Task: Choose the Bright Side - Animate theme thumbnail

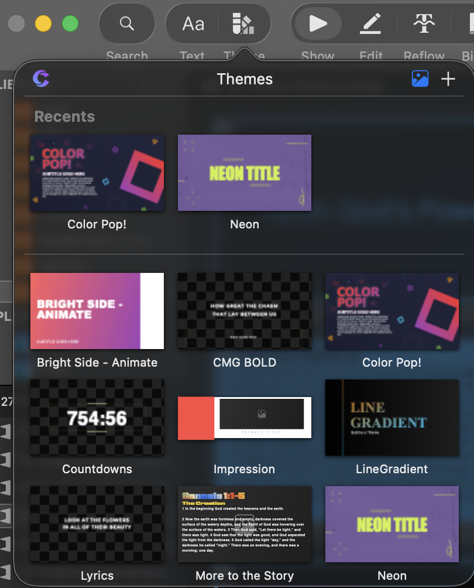Action: click(97, 311)
